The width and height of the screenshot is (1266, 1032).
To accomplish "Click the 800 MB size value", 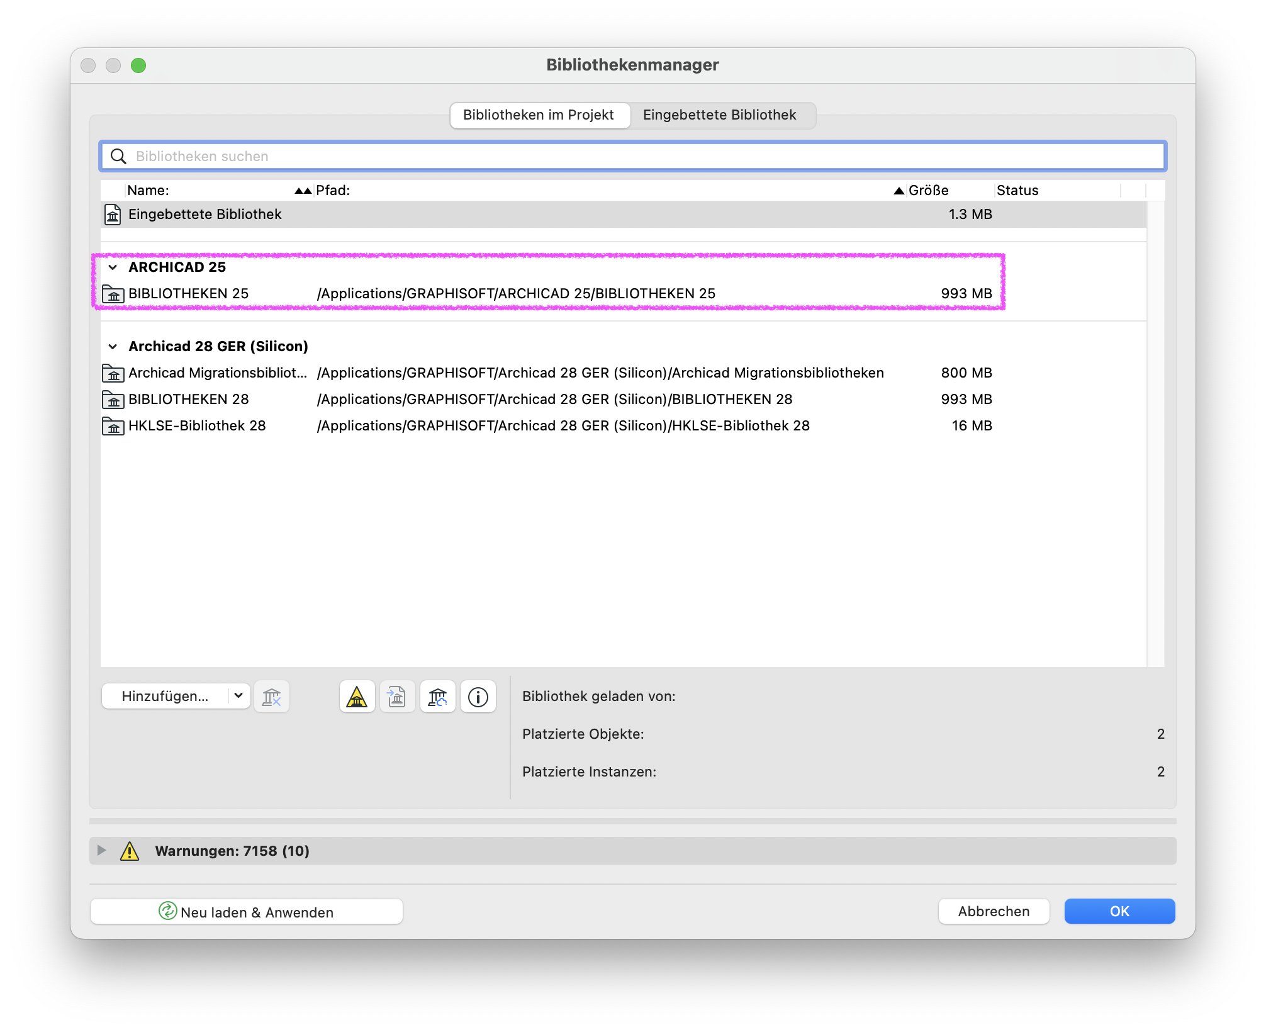I will click(966, 373).
